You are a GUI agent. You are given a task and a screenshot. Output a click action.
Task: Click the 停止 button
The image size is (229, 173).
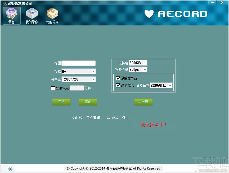pos(88,102)
